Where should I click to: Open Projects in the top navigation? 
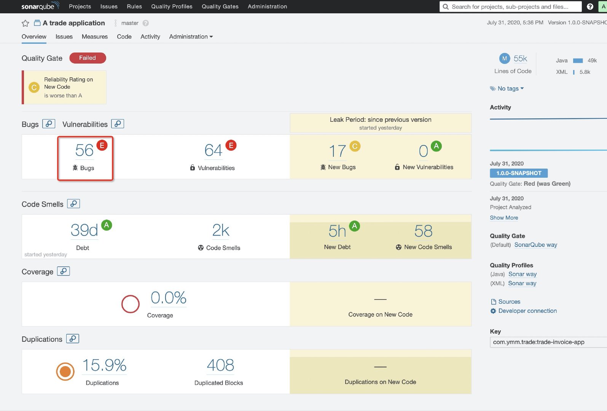pyautogui.click(x=80, y=6)
